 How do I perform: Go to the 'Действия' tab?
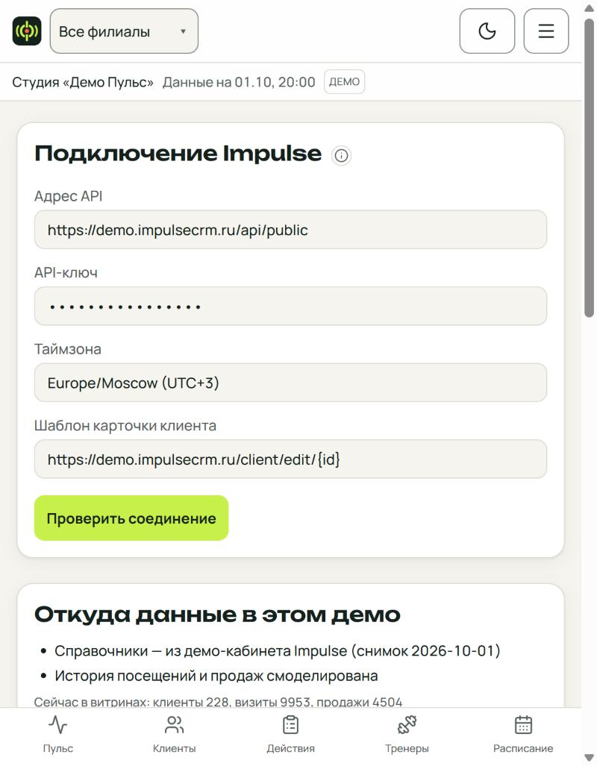pyautogui.click(x=290, y=734)
